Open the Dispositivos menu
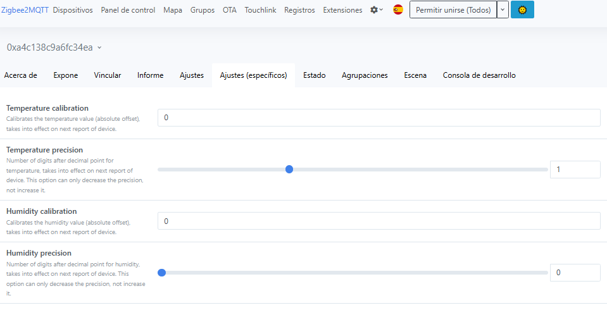607x310 pixels. (73, 10)
